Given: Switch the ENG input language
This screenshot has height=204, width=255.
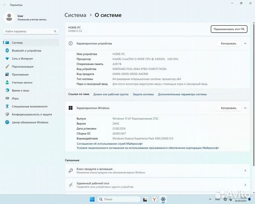Looking at the screenshot, I should [218, 199].
